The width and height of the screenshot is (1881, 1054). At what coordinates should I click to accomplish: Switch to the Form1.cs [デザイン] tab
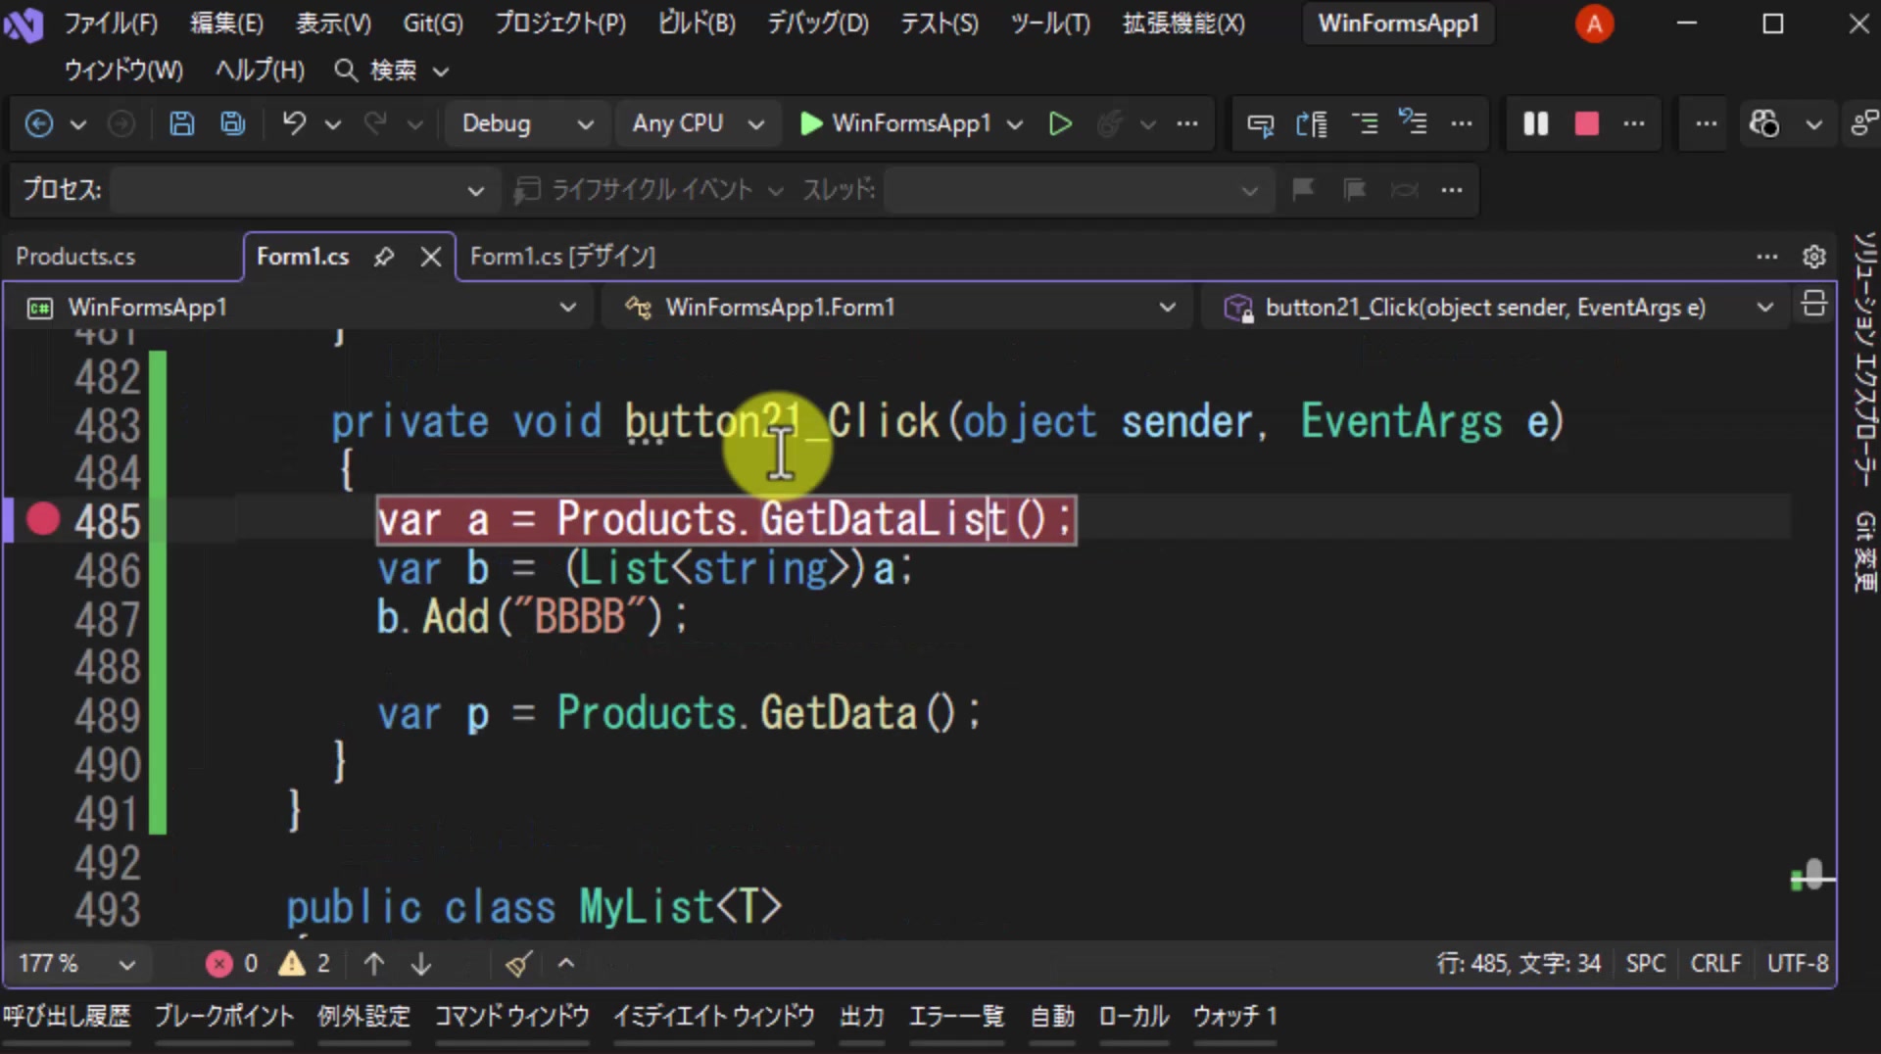click(x=562, y=257)
